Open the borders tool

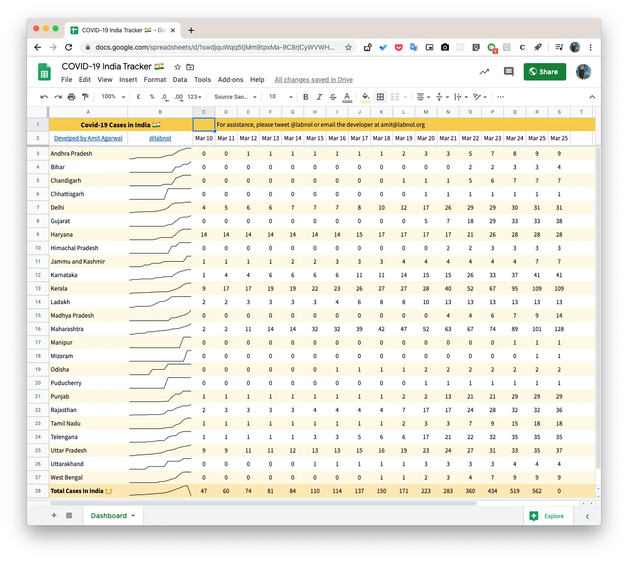click(380, 97)
